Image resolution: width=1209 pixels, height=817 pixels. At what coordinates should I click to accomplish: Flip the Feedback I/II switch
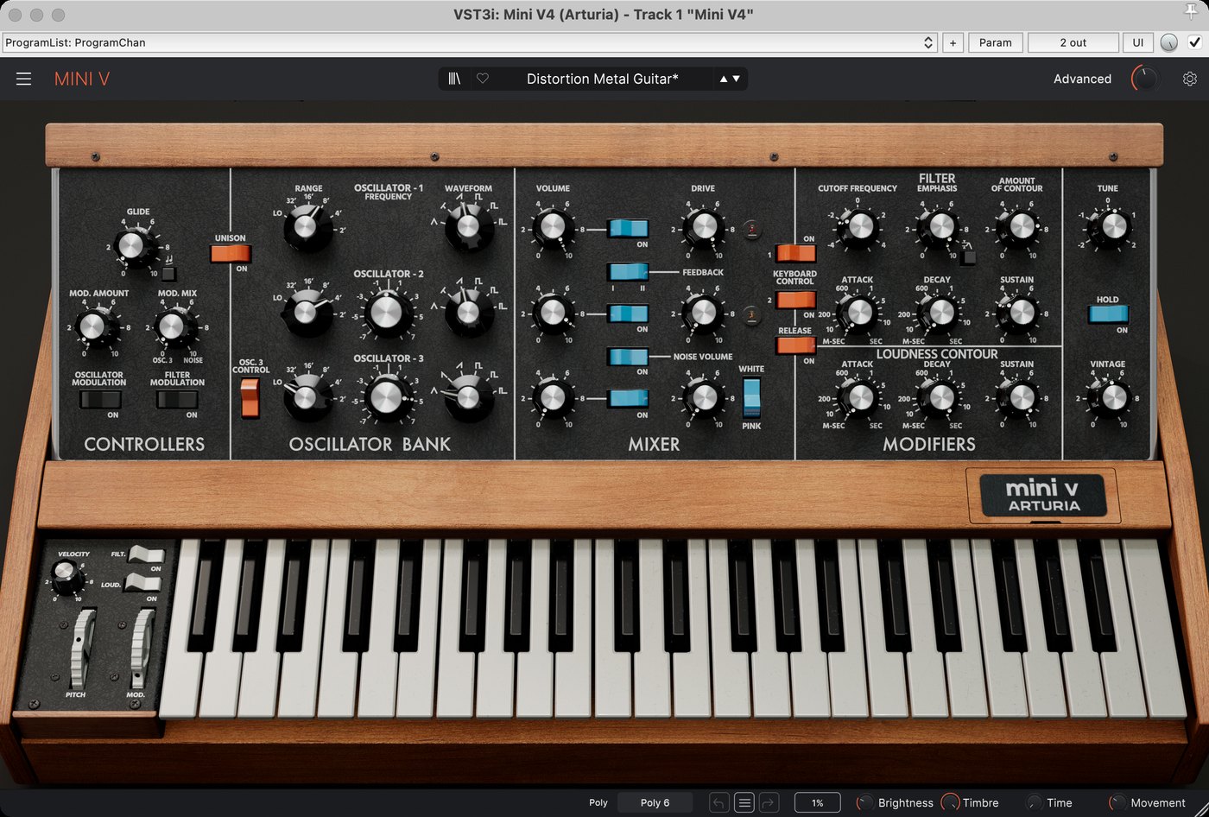click(x=628, y=272)
